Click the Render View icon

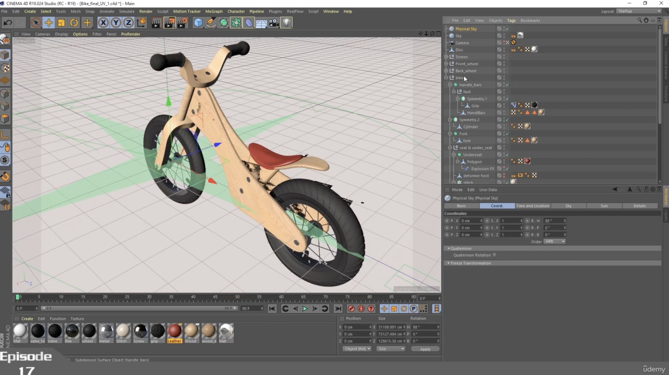pyautogui.click(x=156, y=23)
